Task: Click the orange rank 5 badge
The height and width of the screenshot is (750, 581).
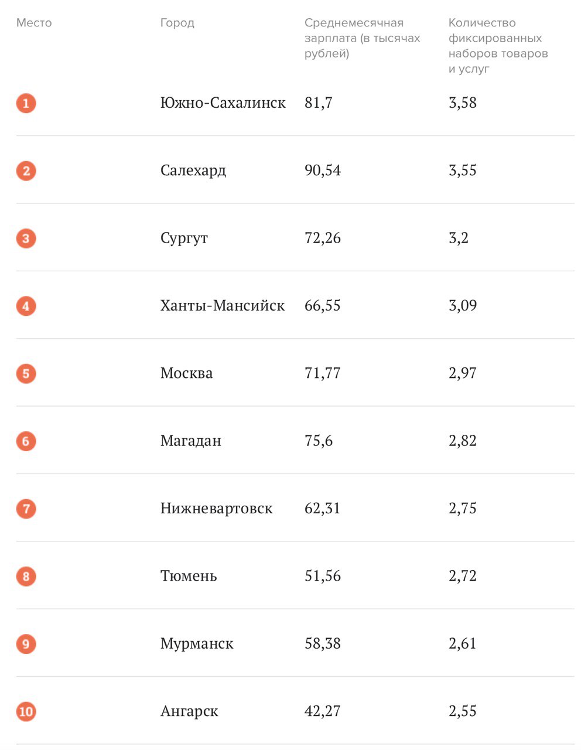Action: pyautogui.click(x=26, y=374)
